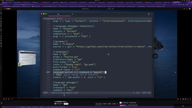Click the round overlay button at video right edge
The height and width of the screenshot is (108, 192).
[x=155, y=56]
